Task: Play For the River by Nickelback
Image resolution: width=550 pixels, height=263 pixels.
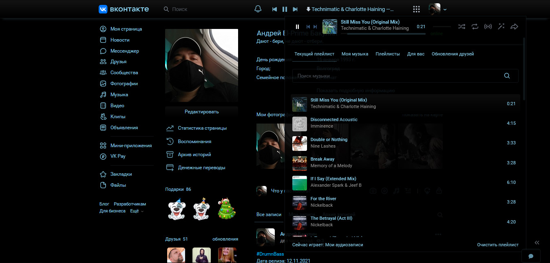Action: tap(405, 202)
